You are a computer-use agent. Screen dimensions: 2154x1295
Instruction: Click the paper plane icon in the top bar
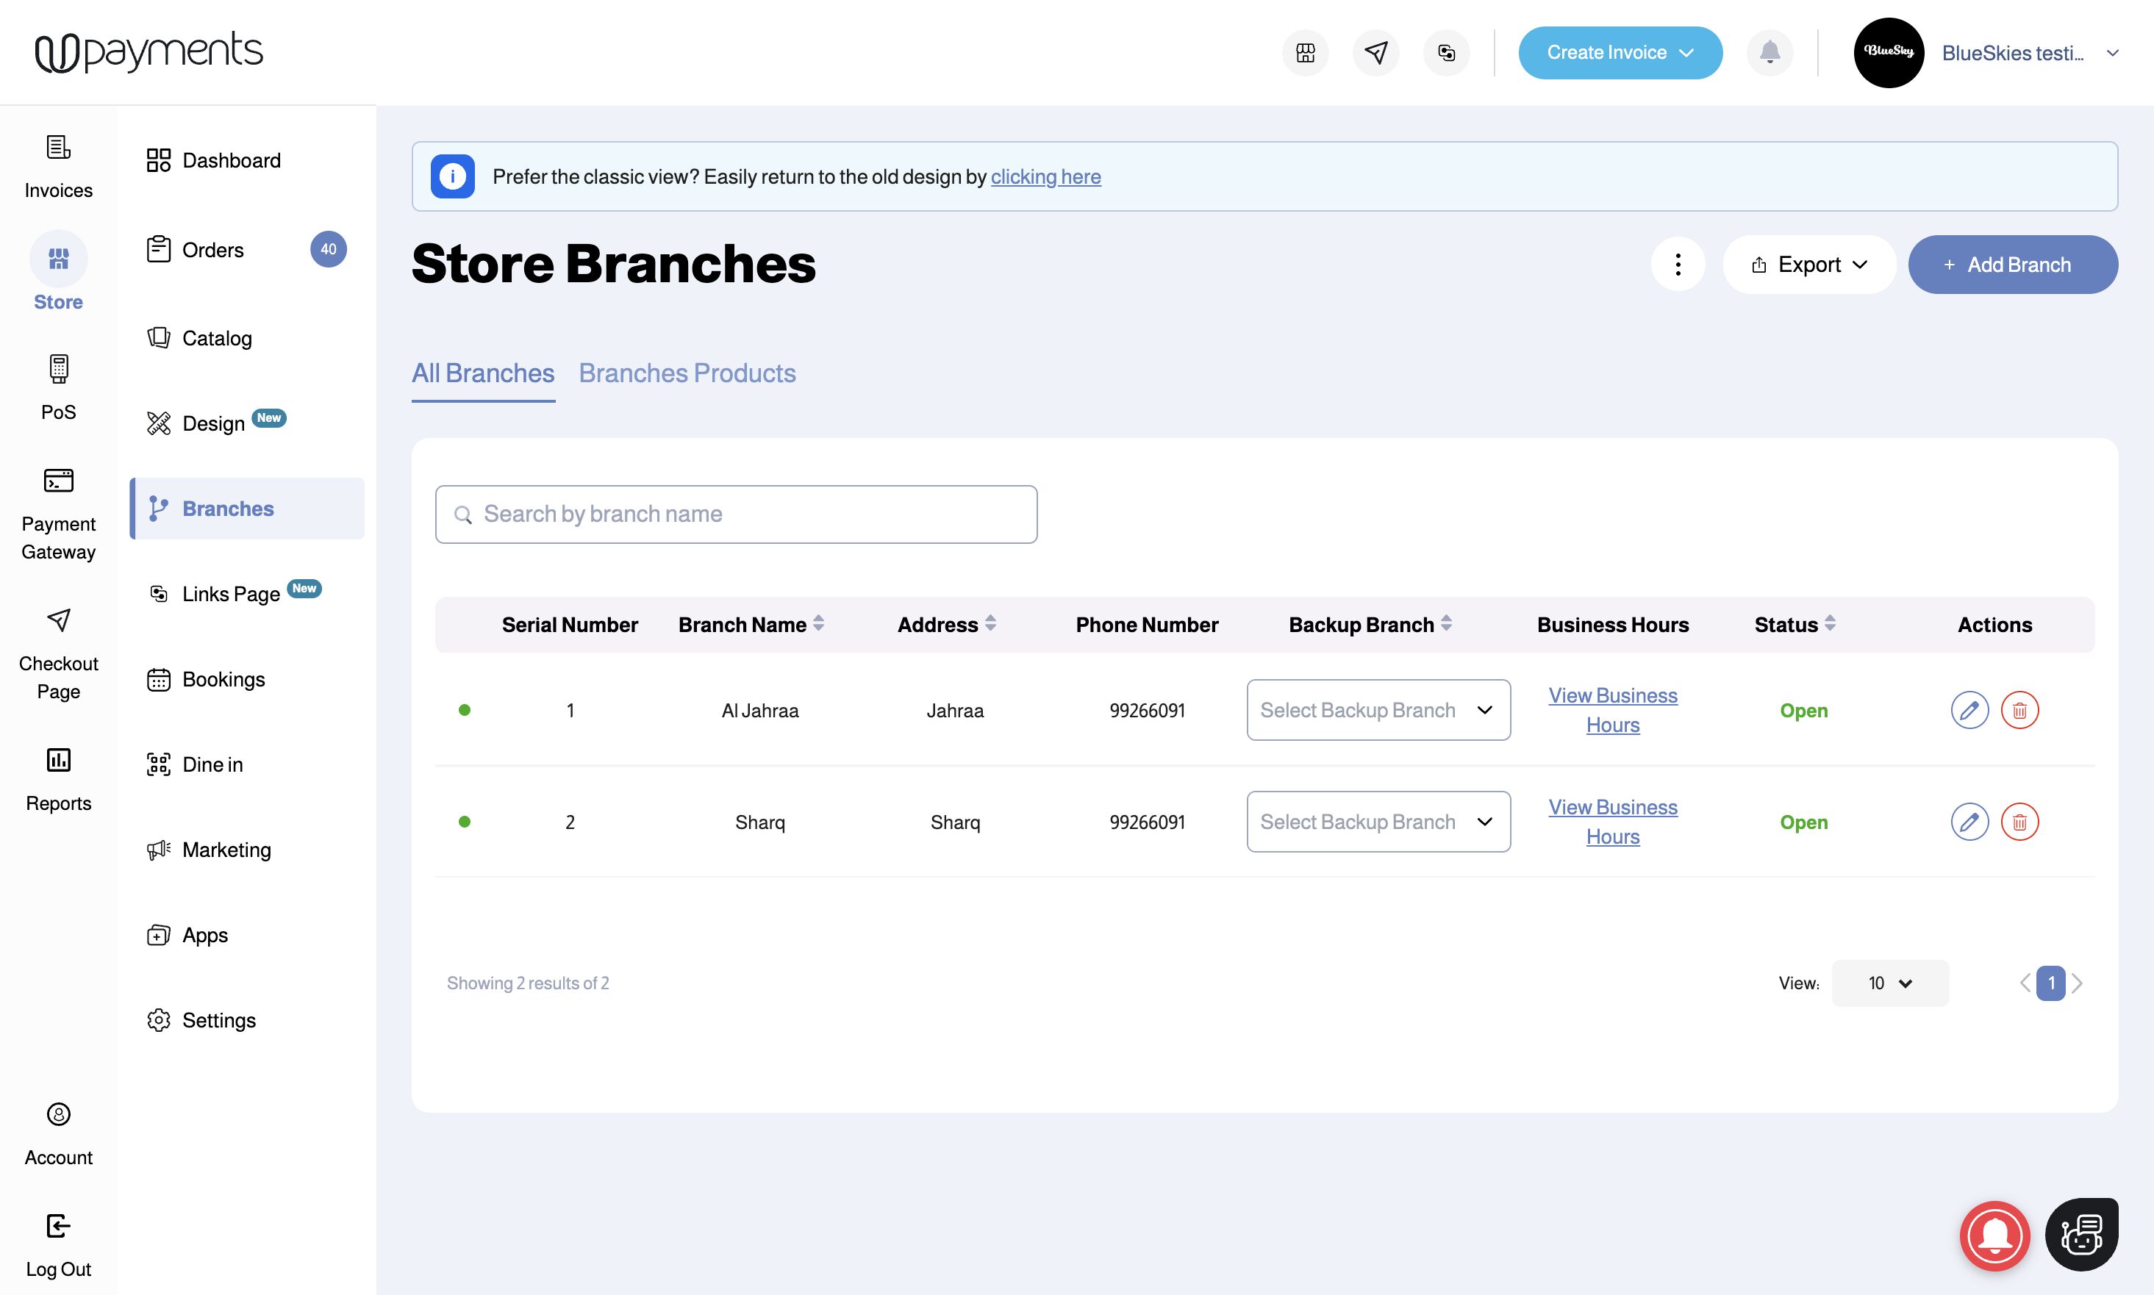pyautogui.click(x=1375, y=52)
